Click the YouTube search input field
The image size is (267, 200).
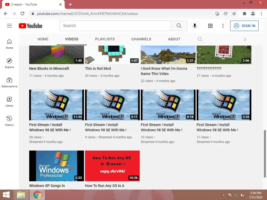115,26
